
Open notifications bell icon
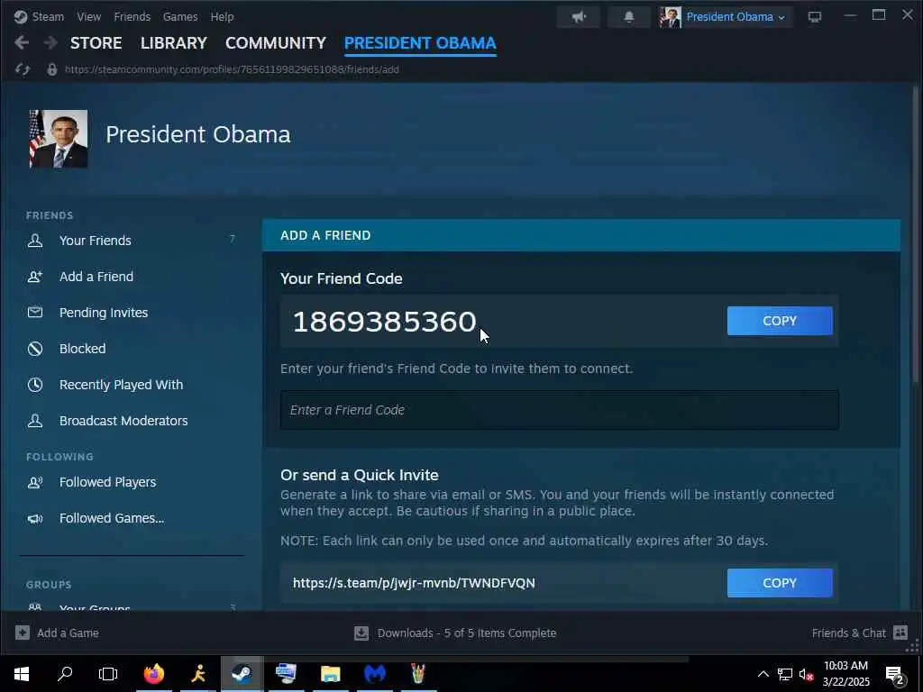point(628,16)
